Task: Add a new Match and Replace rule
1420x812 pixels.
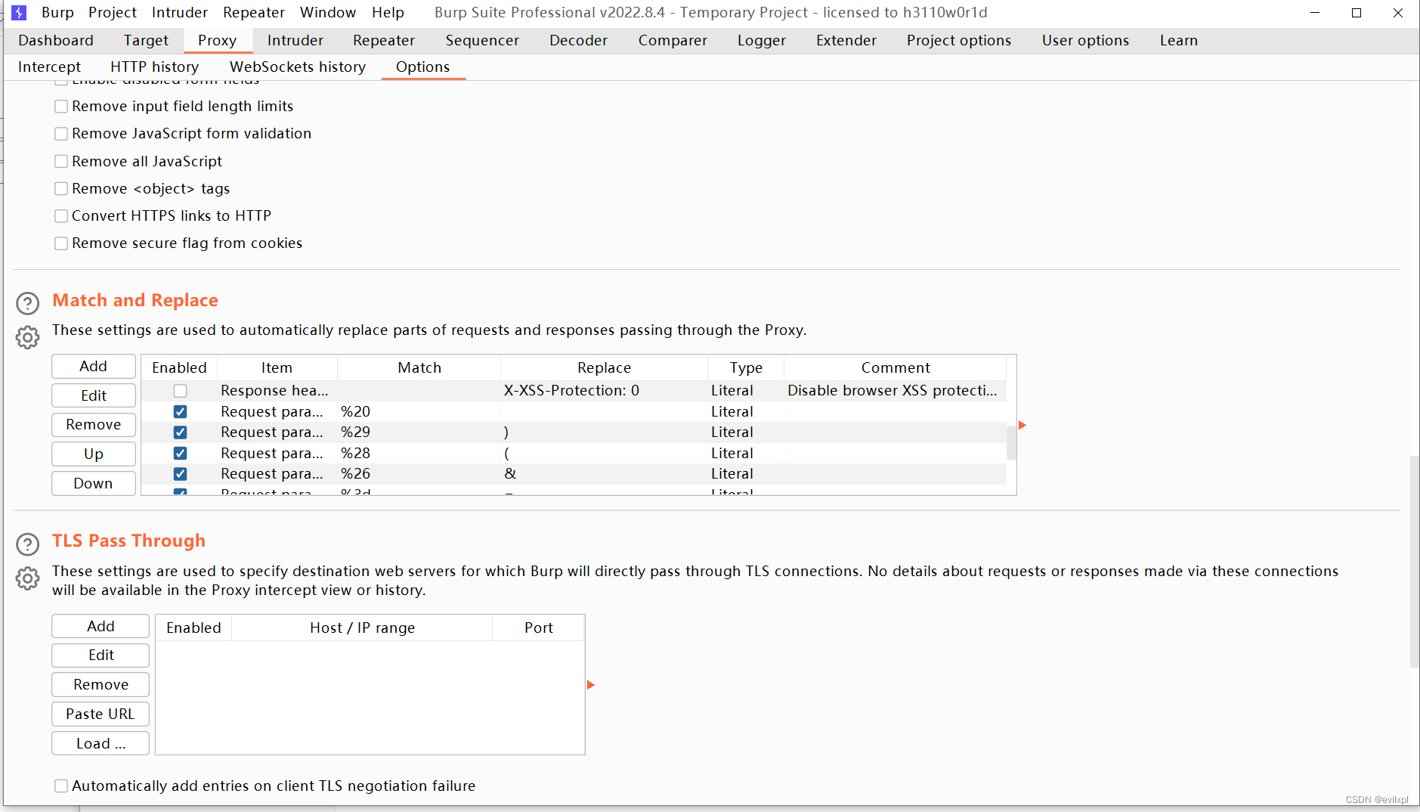Action: point(94,367)
